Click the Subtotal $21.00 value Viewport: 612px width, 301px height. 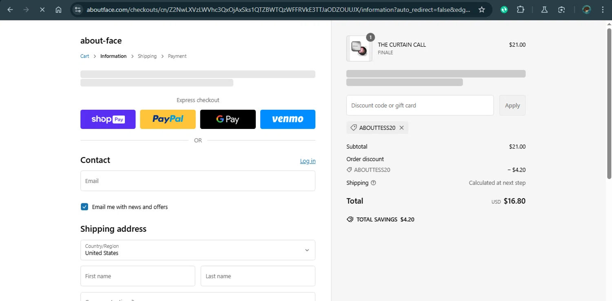click(517, 146)
